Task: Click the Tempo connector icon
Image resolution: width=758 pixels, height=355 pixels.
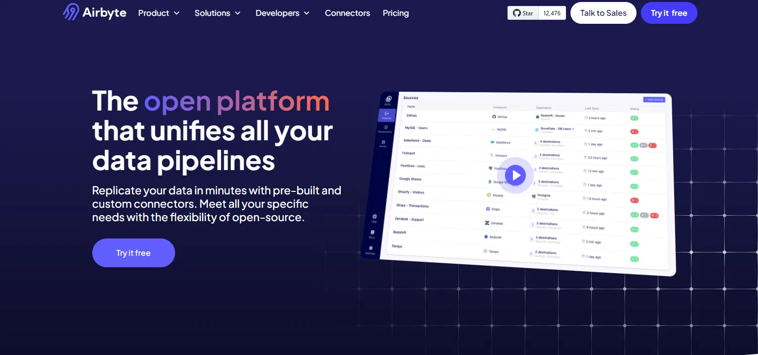Action: coord(485,251)
